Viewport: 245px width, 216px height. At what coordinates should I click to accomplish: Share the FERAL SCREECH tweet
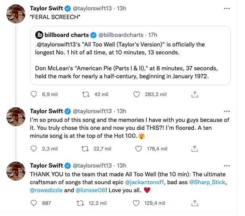[x=195, y=94]
